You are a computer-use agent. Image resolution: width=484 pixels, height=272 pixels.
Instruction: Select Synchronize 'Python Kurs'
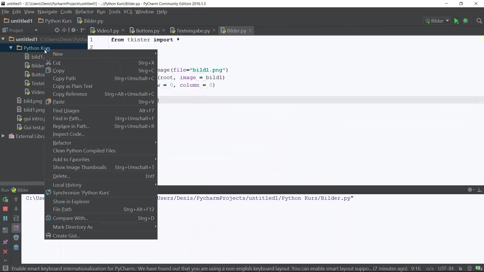(101, 193)
